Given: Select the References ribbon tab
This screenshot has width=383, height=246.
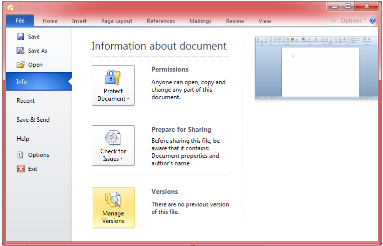Looking at the screenshot, I should 161,21.
